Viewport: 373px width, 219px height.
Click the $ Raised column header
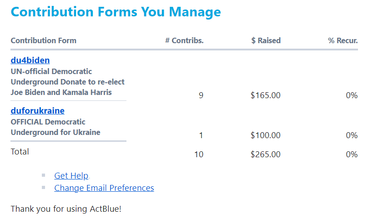click(x=266, y=40)
